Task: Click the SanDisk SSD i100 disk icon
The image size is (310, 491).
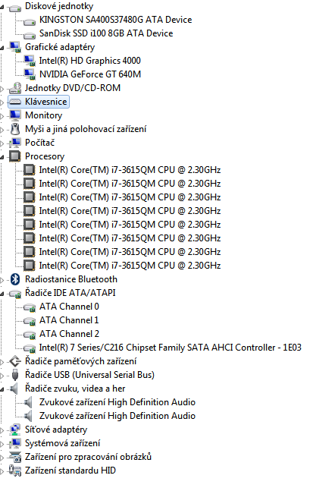Action: point(30,35)
